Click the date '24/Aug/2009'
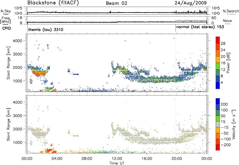The width and height of the screenshot is (239, 165). coord(191,3)
